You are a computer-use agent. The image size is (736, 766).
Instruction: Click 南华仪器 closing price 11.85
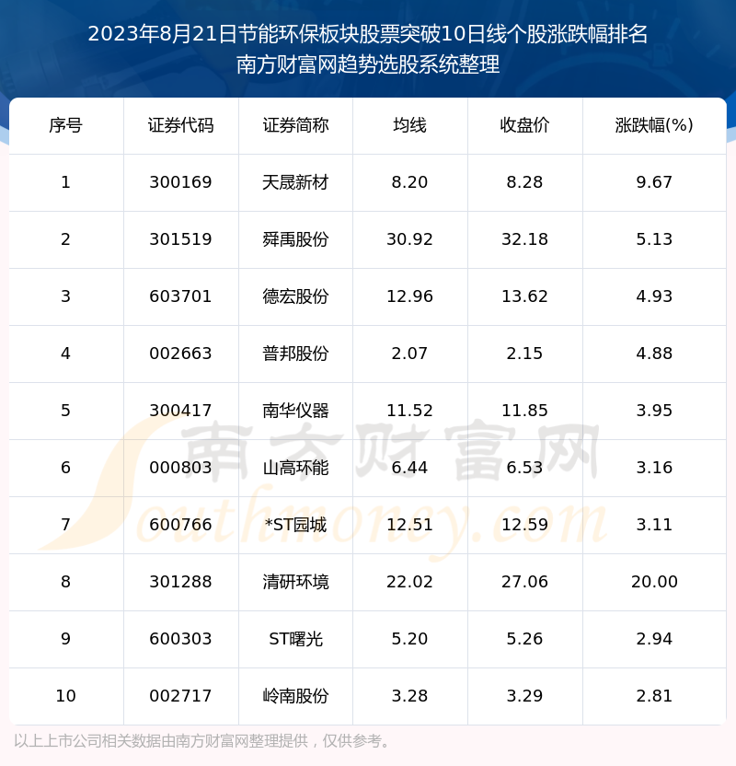525,411
